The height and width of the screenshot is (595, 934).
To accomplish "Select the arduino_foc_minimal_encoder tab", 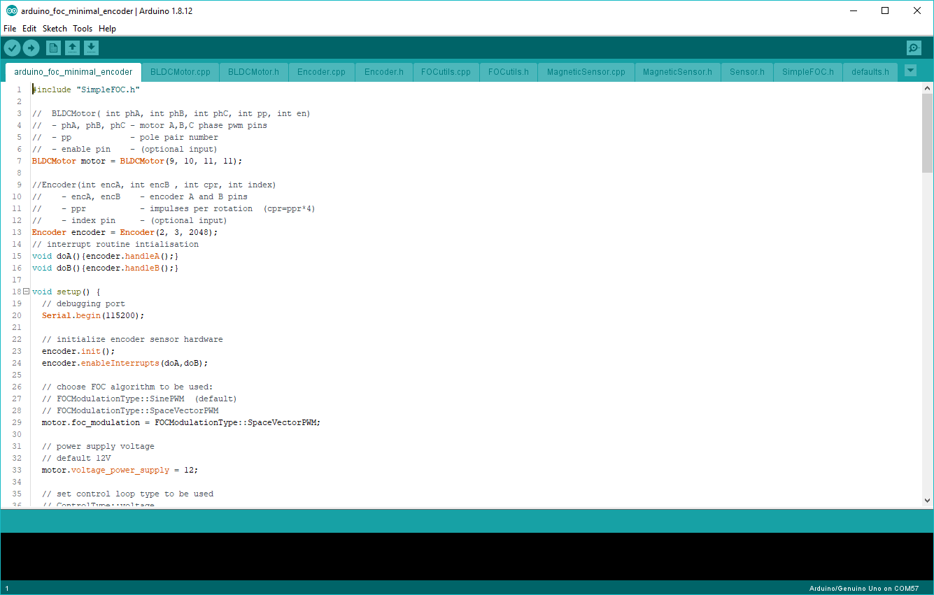I will point(73,72).
